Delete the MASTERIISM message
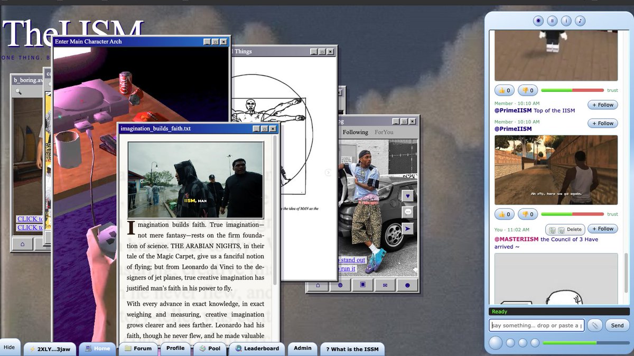The width and height of the screenshot is (634, 356). [565, 229]
